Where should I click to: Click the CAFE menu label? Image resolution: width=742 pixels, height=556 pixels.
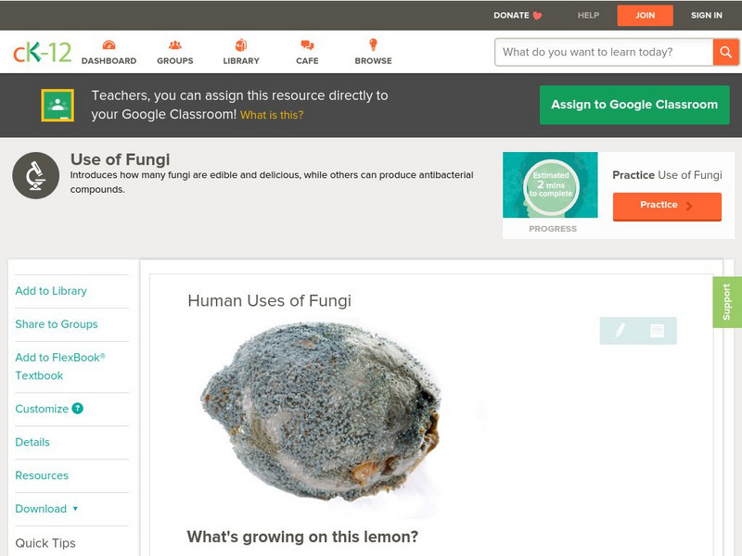(x=307, y=61)
